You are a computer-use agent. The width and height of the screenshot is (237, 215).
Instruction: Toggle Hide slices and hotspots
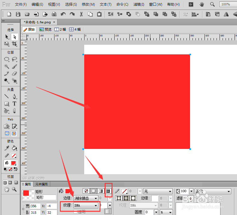click(7, 133)
